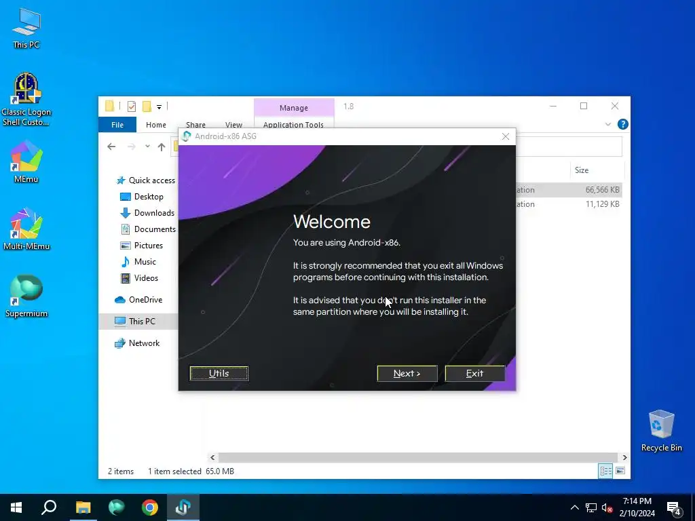Click the Explorer horizontal scrollbar track
Image resolution: width=695 pixels, height=521 pixels.
point(418,458)
